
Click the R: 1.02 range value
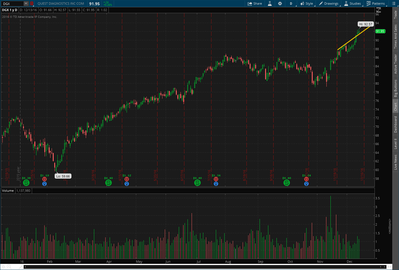(102, 10)
